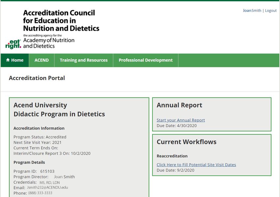Select the Program Status: Accredited text

click(40, 137)
